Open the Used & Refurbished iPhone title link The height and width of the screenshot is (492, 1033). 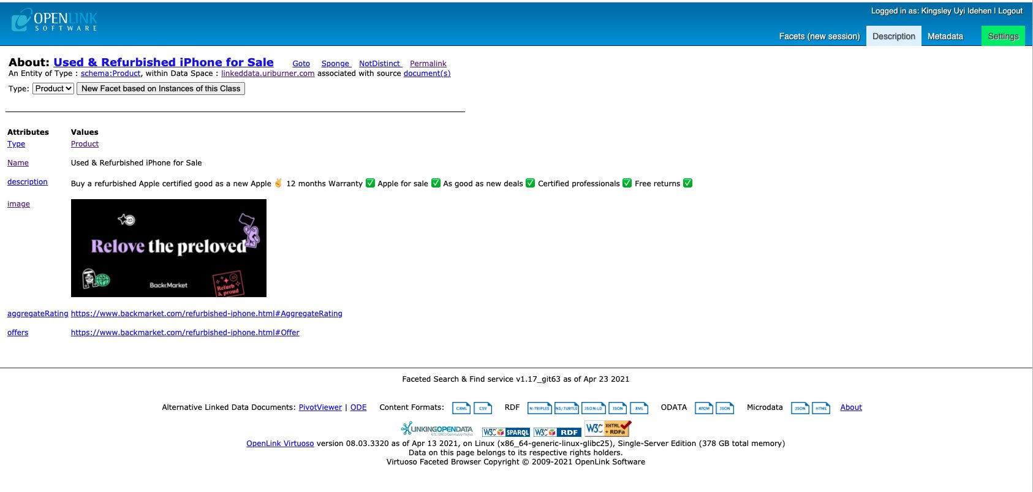(164, 62)
